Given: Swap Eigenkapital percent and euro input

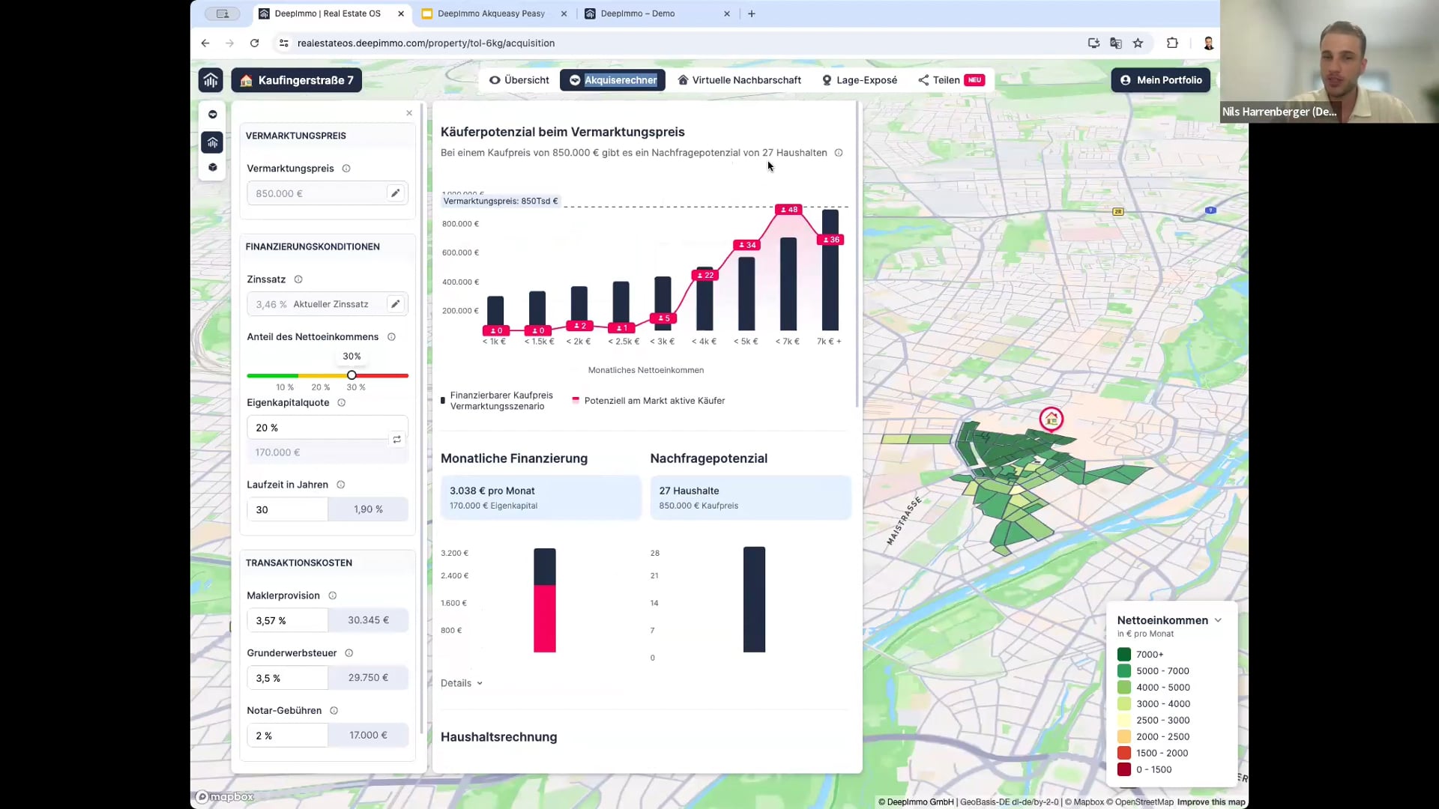Looking at the screenshot, I should pos(397,440).
